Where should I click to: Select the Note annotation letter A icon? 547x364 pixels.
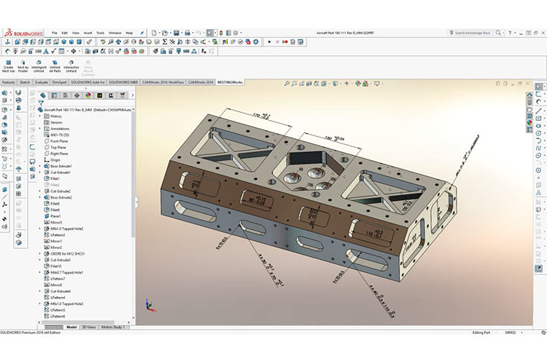tap(46, 51)
